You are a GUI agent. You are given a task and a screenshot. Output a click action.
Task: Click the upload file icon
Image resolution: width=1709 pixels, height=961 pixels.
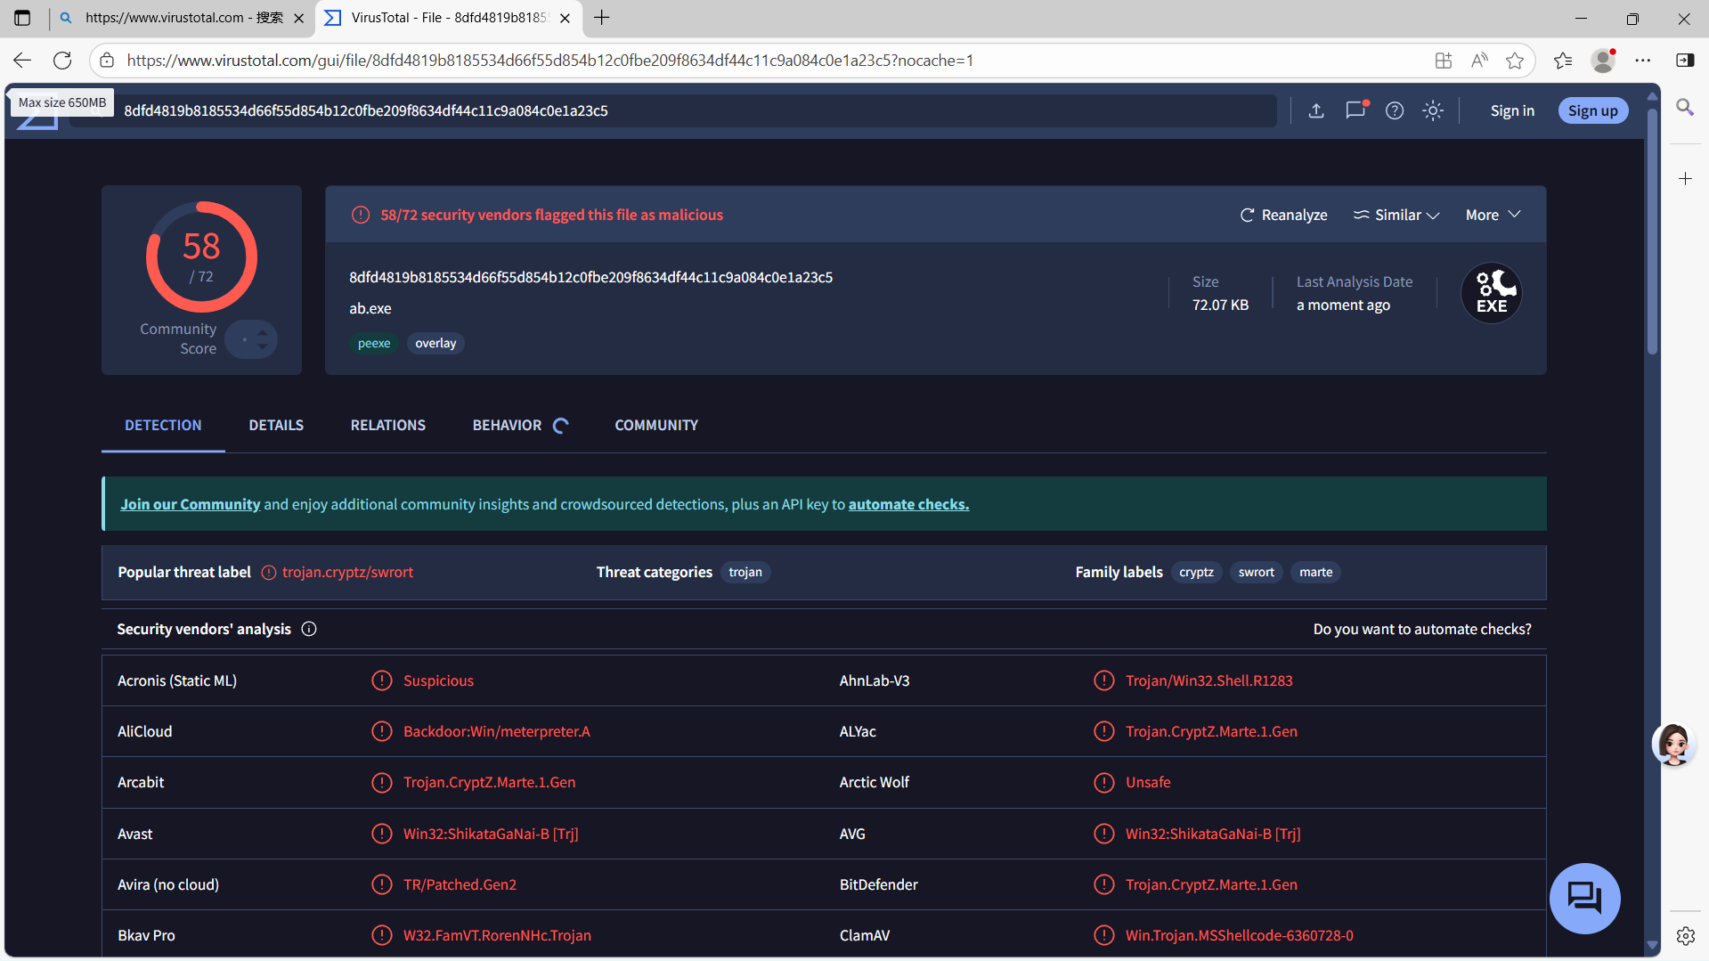click(x=1316, y=110)
